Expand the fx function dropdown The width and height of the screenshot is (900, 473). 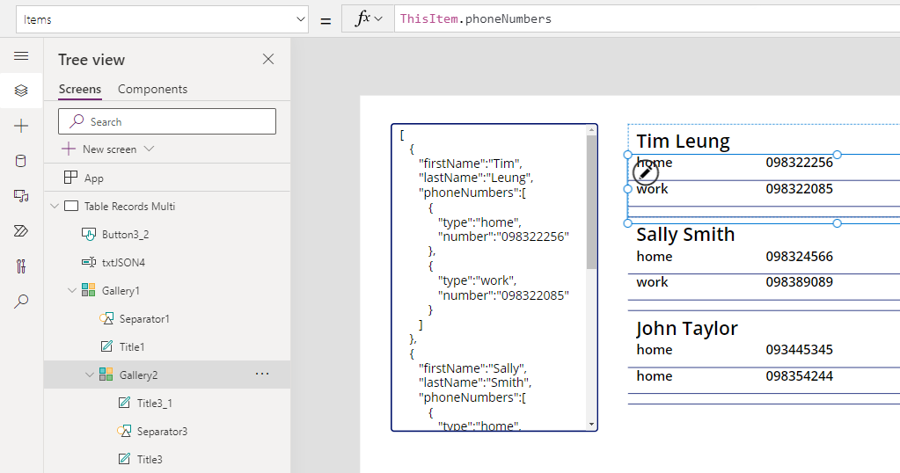pos(369,19)
